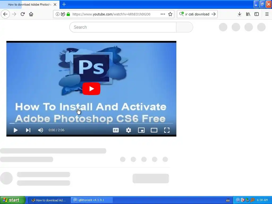
Task: Click the keyboard icon in the taskbar
Action: 228,200
